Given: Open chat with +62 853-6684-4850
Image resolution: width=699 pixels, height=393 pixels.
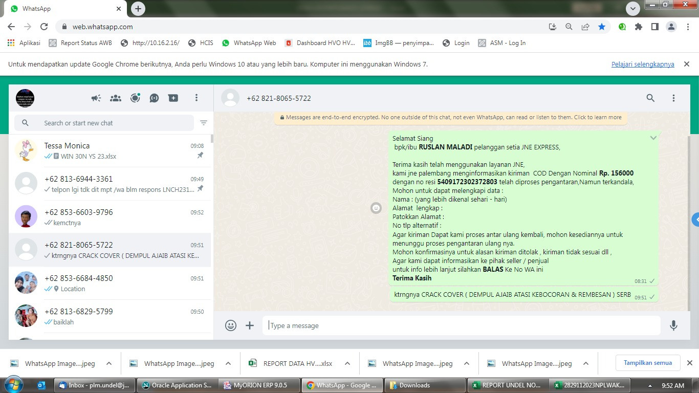Looking at the screenshot, I should [110, 283].
